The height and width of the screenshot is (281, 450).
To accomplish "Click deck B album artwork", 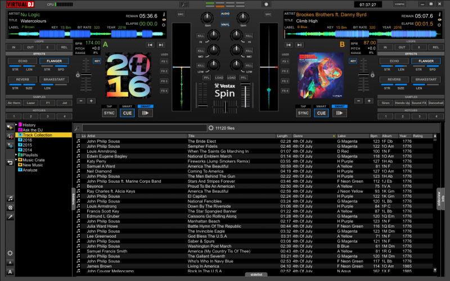I will pyautogui.click(x=321, y=75).
